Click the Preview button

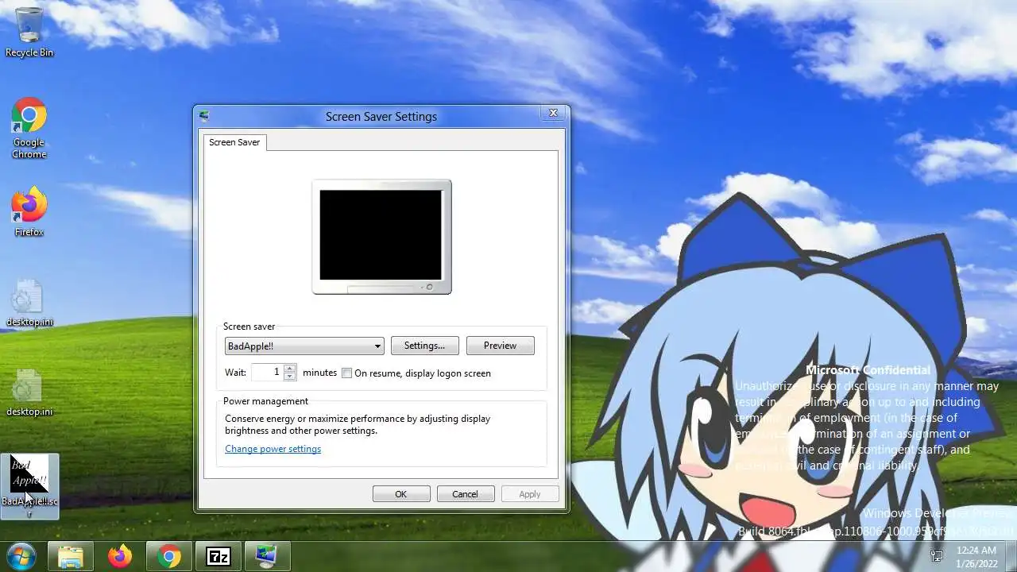click(x=500, y=346)
